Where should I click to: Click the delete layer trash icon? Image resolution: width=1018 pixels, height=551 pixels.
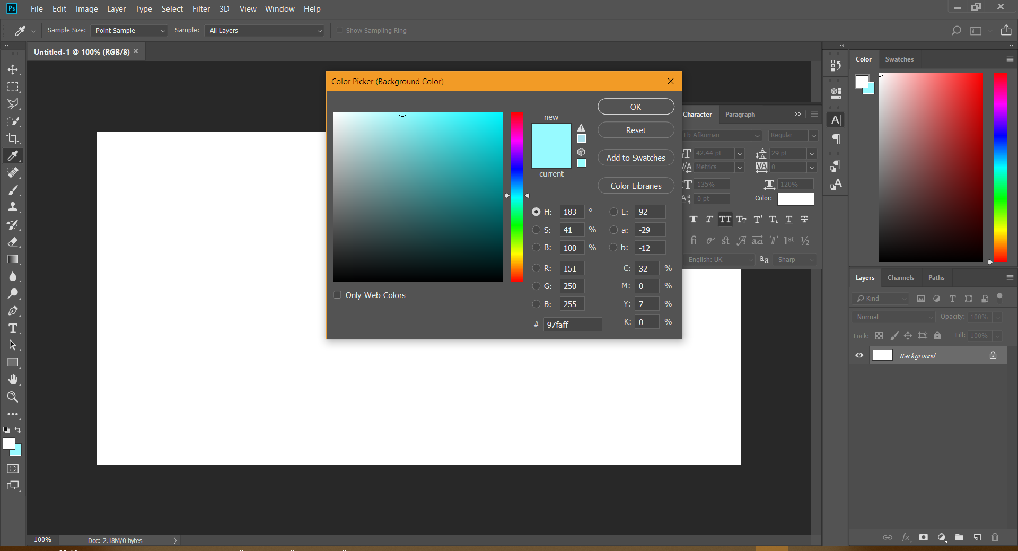point(995,537)
